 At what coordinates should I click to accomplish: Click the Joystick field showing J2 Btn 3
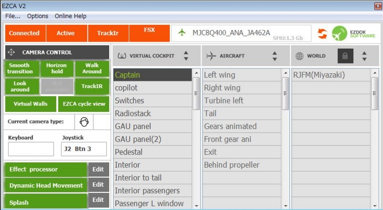(84, 149)
